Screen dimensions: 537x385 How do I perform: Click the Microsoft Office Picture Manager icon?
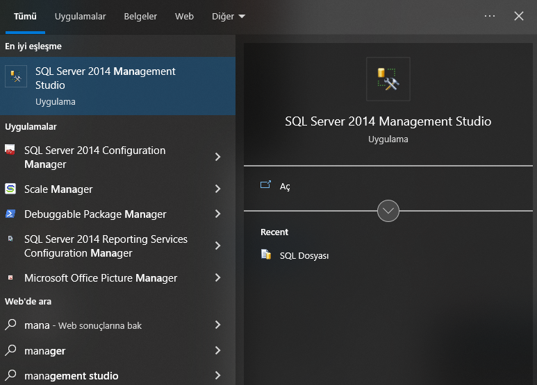point(10,277)
